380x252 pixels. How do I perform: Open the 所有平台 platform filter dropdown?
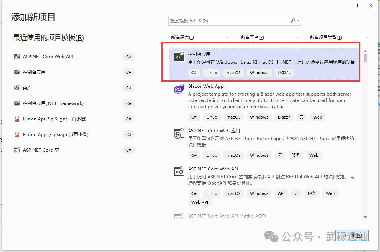269,37
